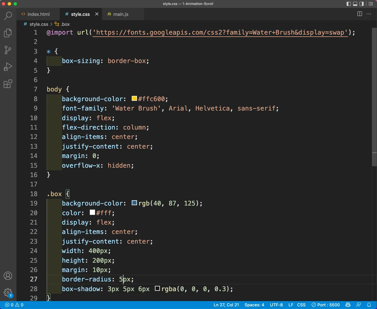The image size is (377, 309).
Task: Click line number 7 in gutter
Action: pyautogui.click(x=35, y=89)
